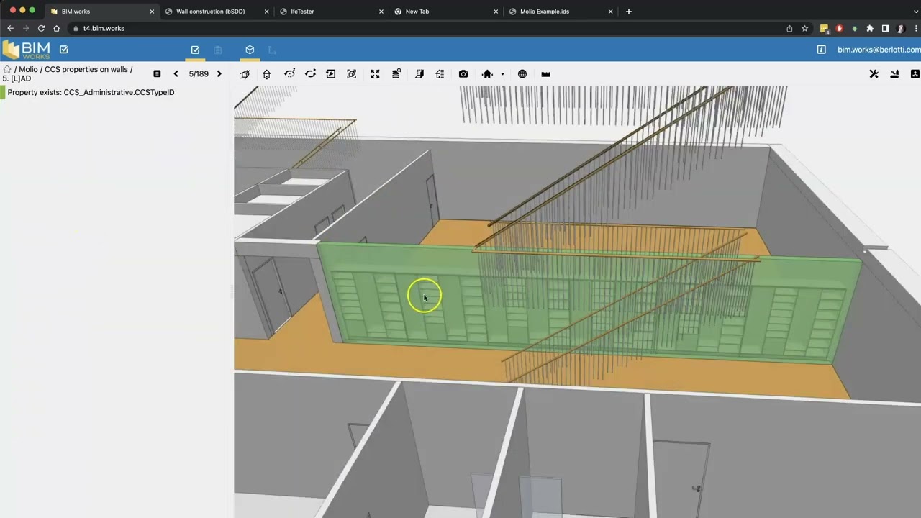Open the bim.works@berlotti.com account menu
Screen dimensions: 921x518
click(879, 50)
